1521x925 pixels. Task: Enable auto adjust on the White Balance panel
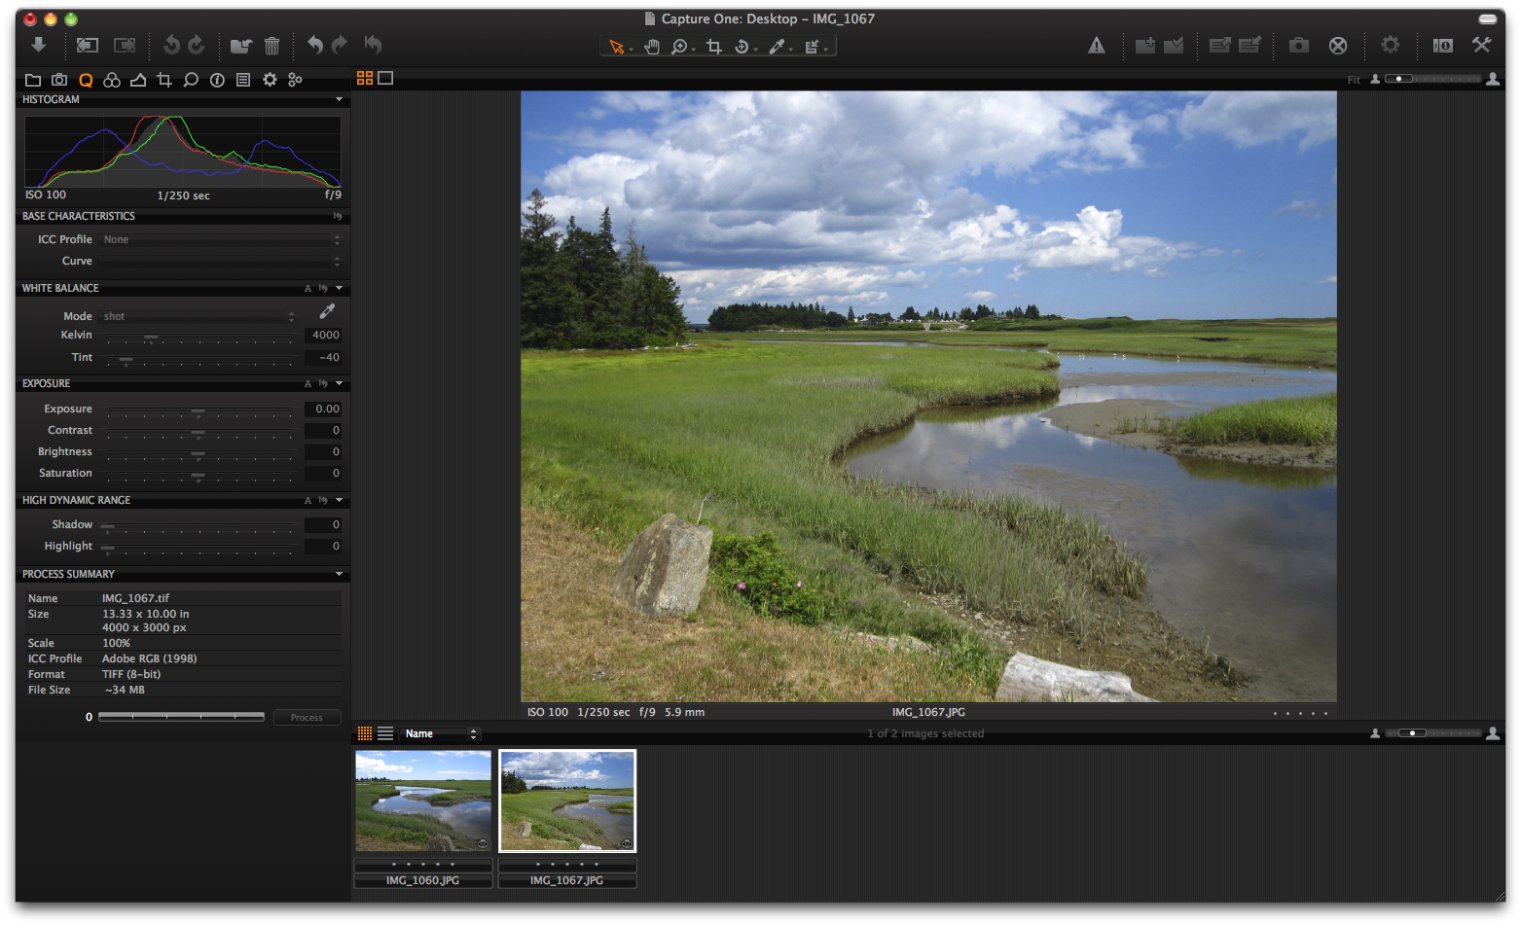[x=307, y=288]
